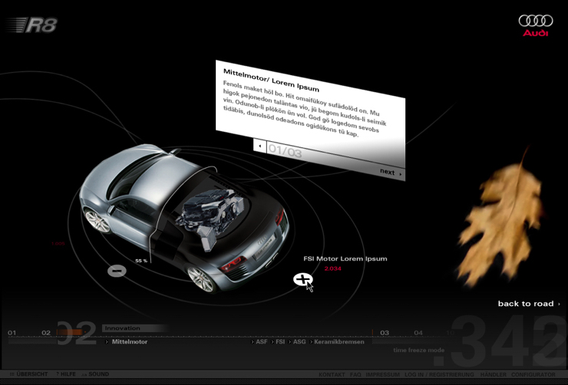Select the ASF section

(x=262, y=341)
